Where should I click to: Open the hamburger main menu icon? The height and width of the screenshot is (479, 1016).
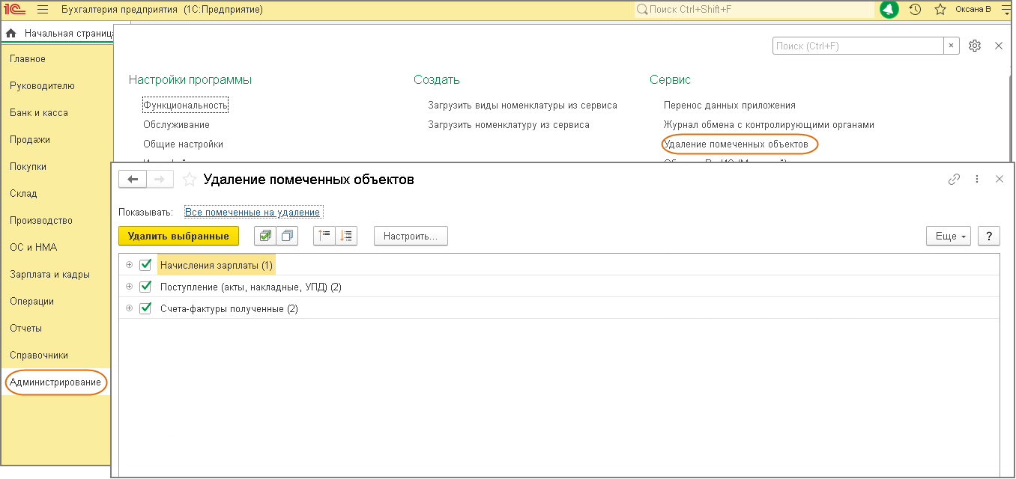(x=43, y=10)
